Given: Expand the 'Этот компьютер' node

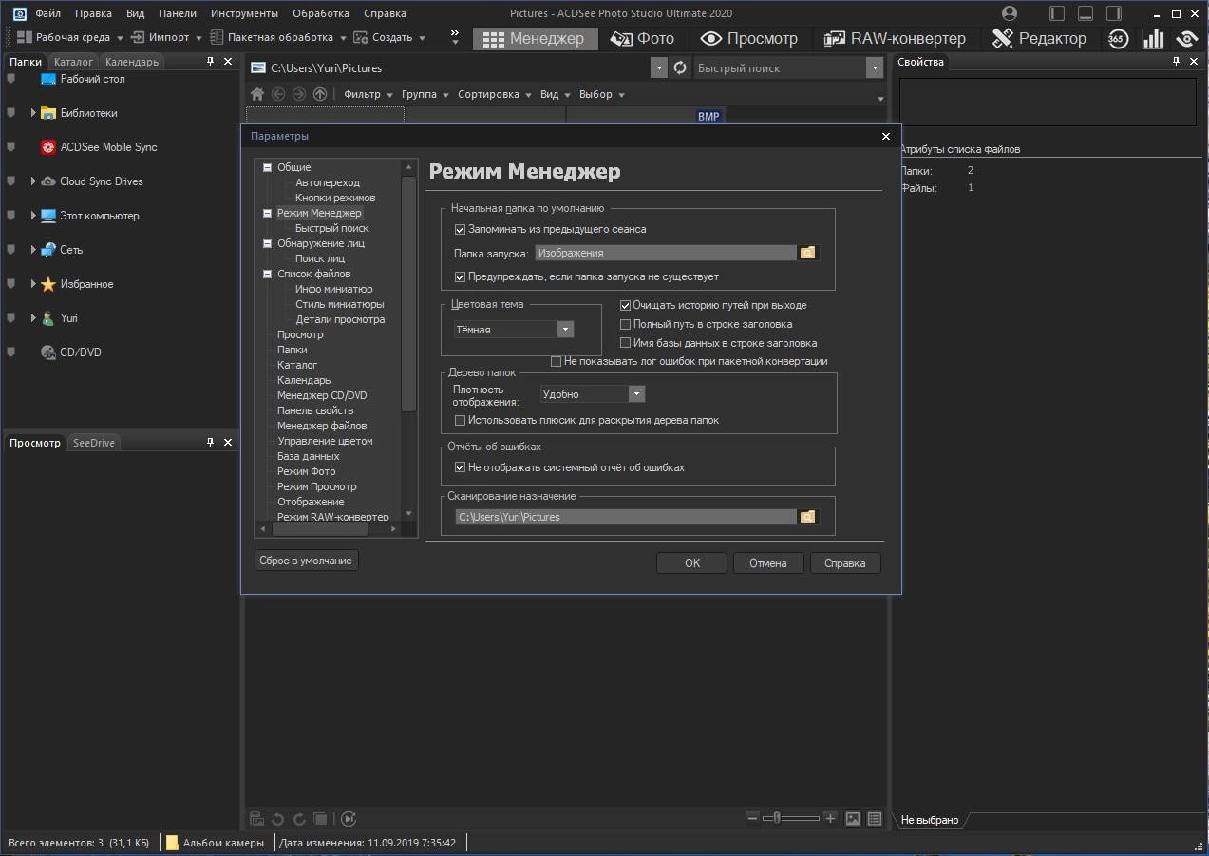Looking at the screenshot, I should (33, 216).
